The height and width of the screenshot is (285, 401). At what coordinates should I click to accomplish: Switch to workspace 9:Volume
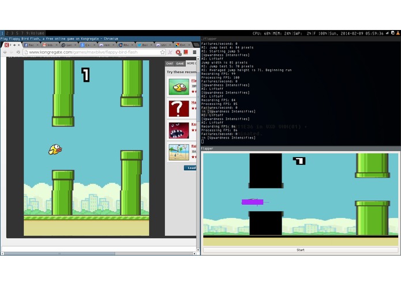click(35, 33)
